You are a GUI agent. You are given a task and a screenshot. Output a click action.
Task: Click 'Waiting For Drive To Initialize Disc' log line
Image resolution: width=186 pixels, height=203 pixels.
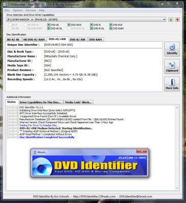click(40, 125)
